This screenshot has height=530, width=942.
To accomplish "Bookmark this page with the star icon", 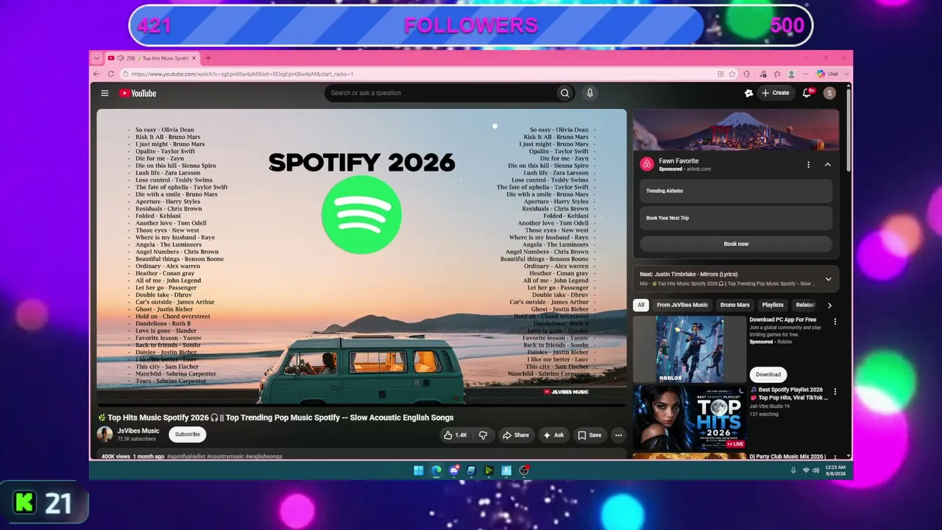I will point(732,74).
